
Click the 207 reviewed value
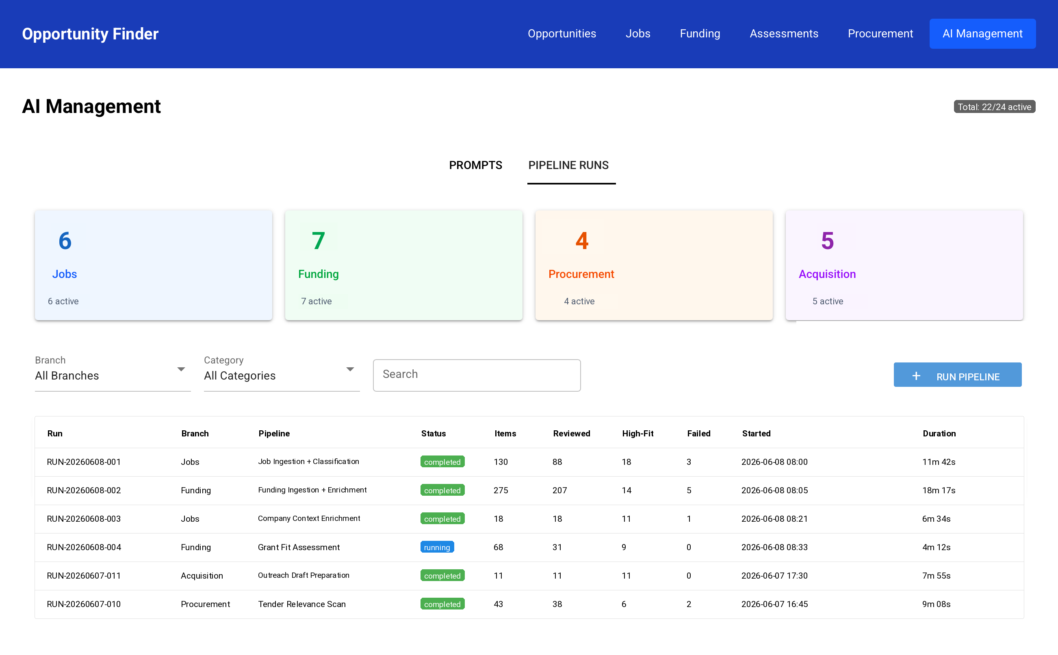(x=559, y=490)
